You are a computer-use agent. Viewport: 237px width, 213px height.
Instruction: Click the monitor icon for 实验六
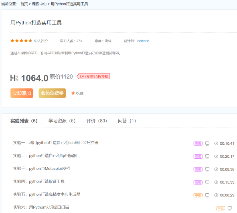tap(230, 208)
